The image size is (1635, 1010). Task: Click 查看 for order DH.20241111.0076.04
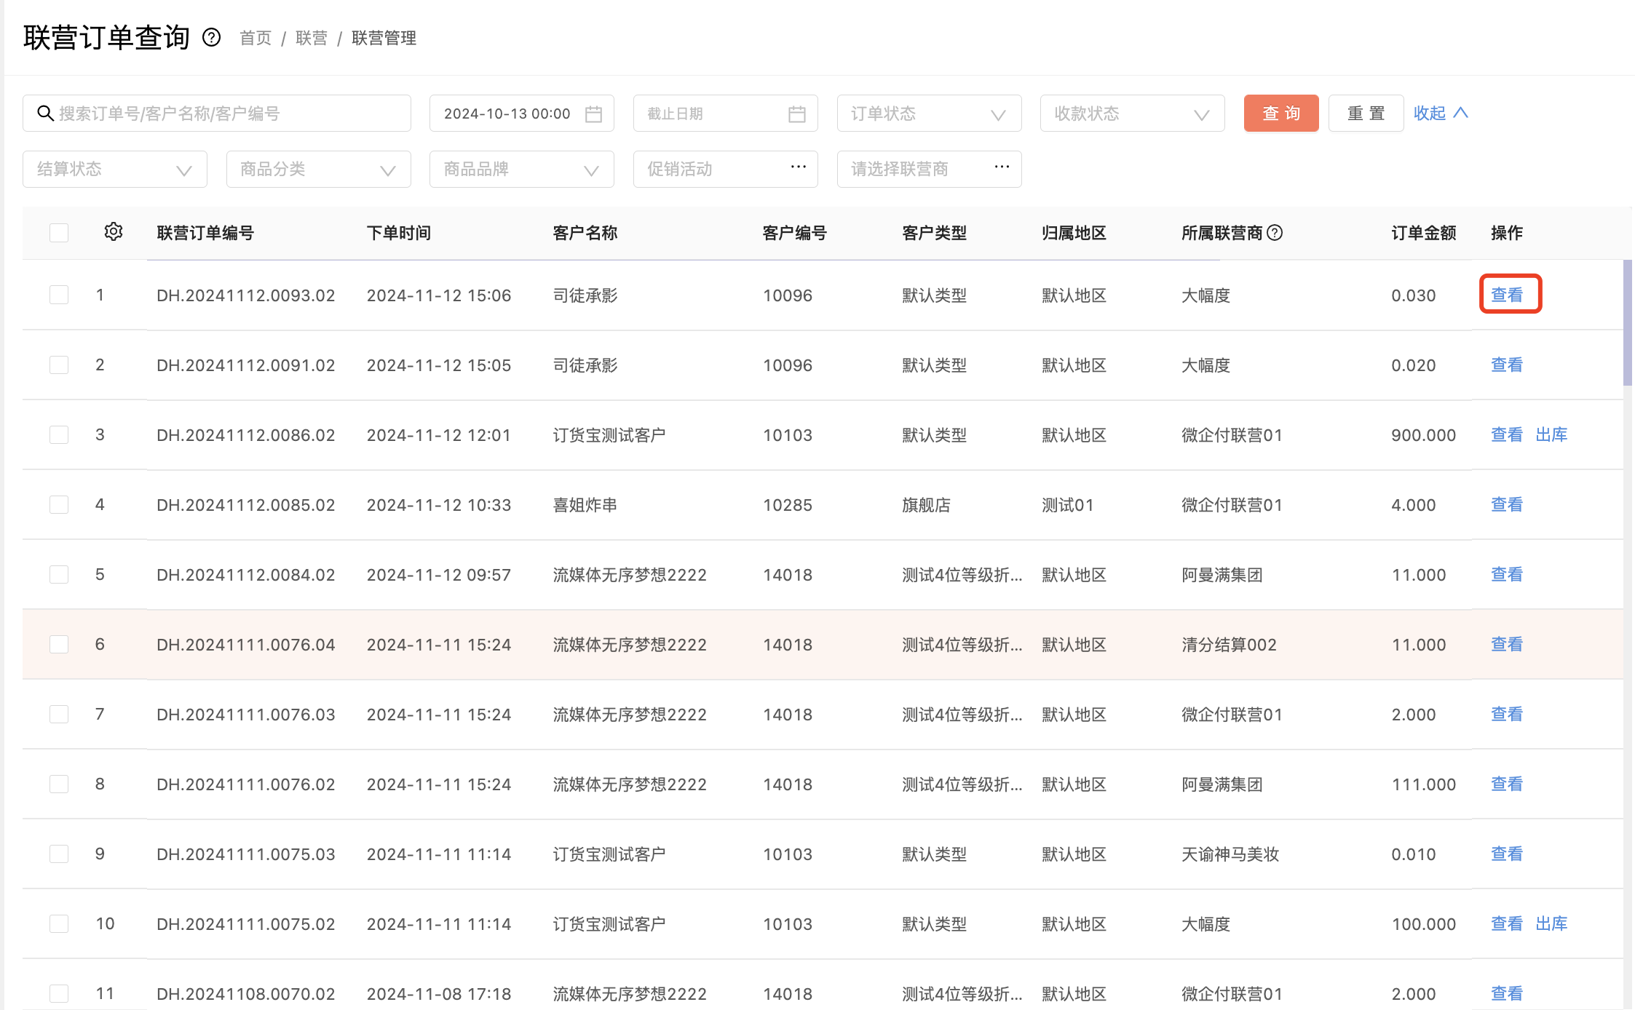pos(1507,644)
